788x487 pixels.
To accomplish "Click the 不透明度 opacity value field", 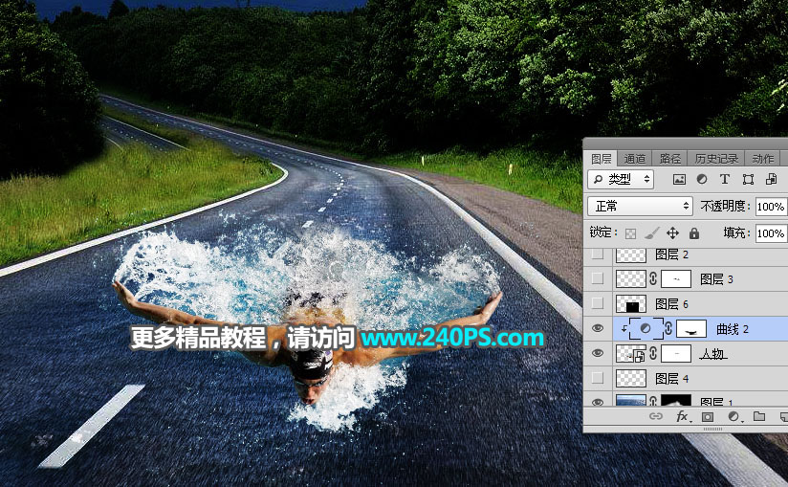I will (770, 206).
